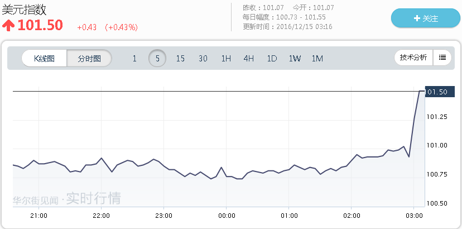Select the 1D timeframe

272,58
